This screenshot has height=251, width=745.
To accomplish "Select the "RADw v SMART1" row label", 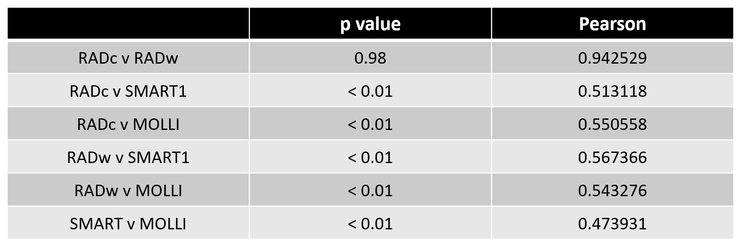I will pyautogui.click(x=128, y=158).
